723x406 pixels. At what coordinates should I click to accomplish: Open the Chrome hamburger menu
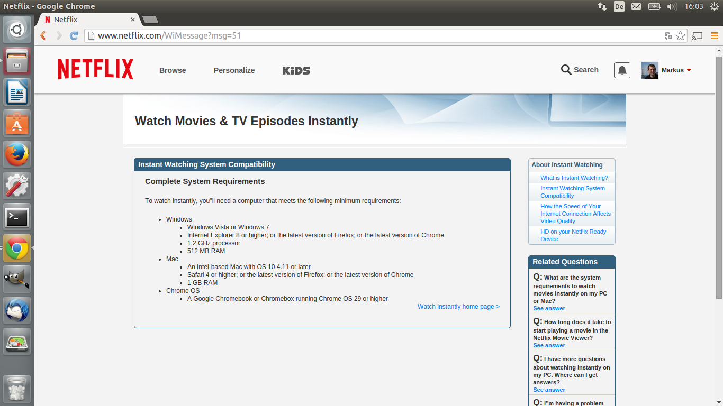pyautogui.click(x=715, y=36)
